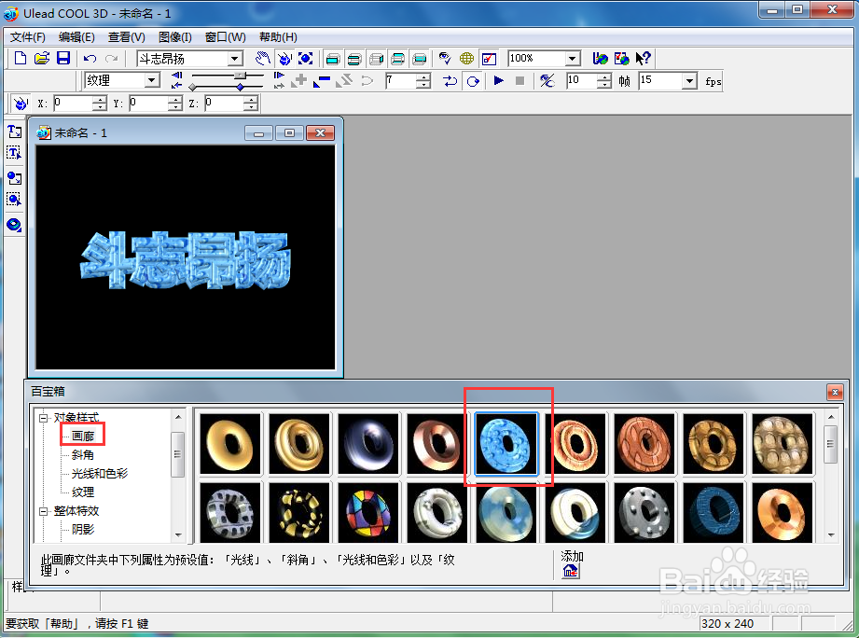Toggle loop mode circular arrow icon
Viewport: 859px width, 638px height.
[473, 81]
